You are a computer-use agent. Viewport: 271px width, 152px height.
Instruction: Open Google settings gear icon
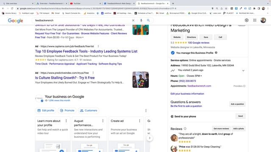246,20
